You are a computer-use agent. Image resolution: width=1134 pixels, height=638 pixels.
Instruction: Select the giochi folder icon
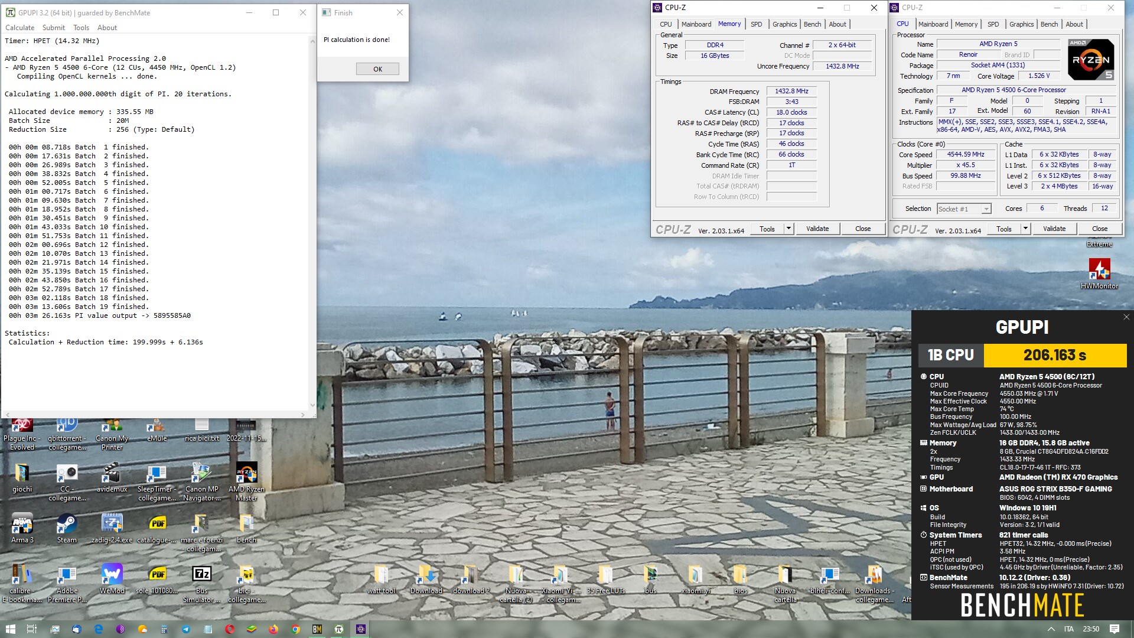[22, 477]
